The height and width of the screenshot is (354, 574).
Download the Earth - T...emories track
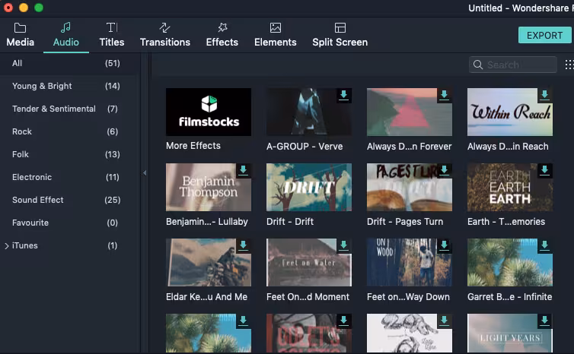point(545,171)
